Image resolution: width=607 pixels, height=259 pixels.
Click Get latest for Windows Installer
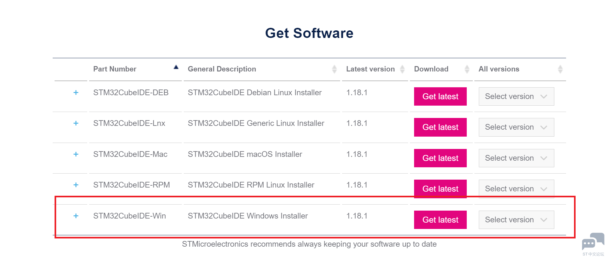point(440,220)
